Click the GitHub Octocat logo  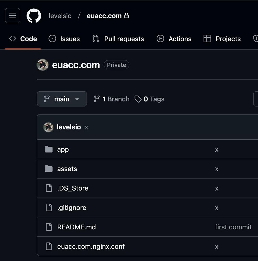(34, 16)
